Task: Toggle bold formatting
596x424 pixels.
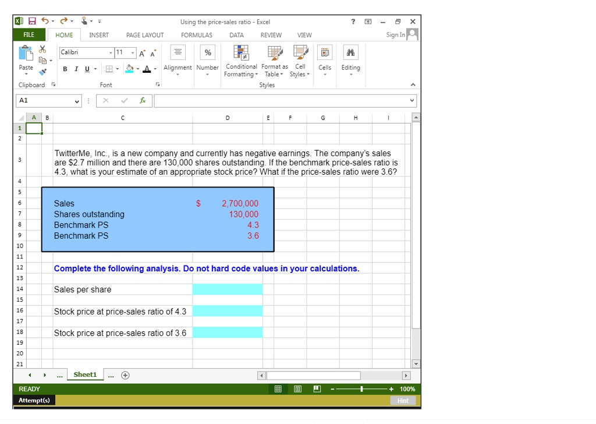Action: point(65,69)
